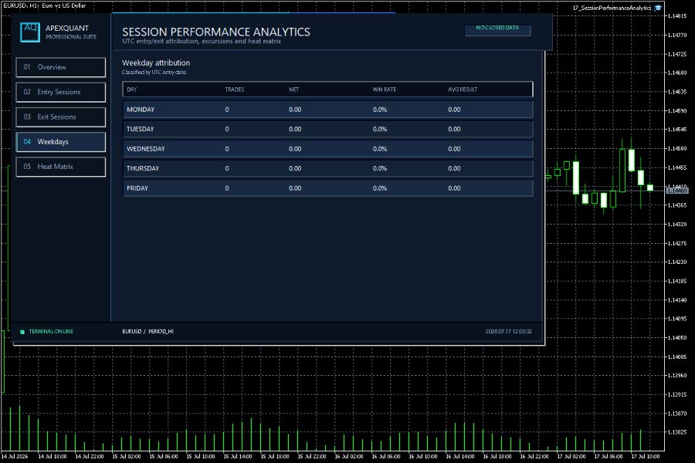Click the 17 Jul 10:00 time axis label

click(646, 456)
